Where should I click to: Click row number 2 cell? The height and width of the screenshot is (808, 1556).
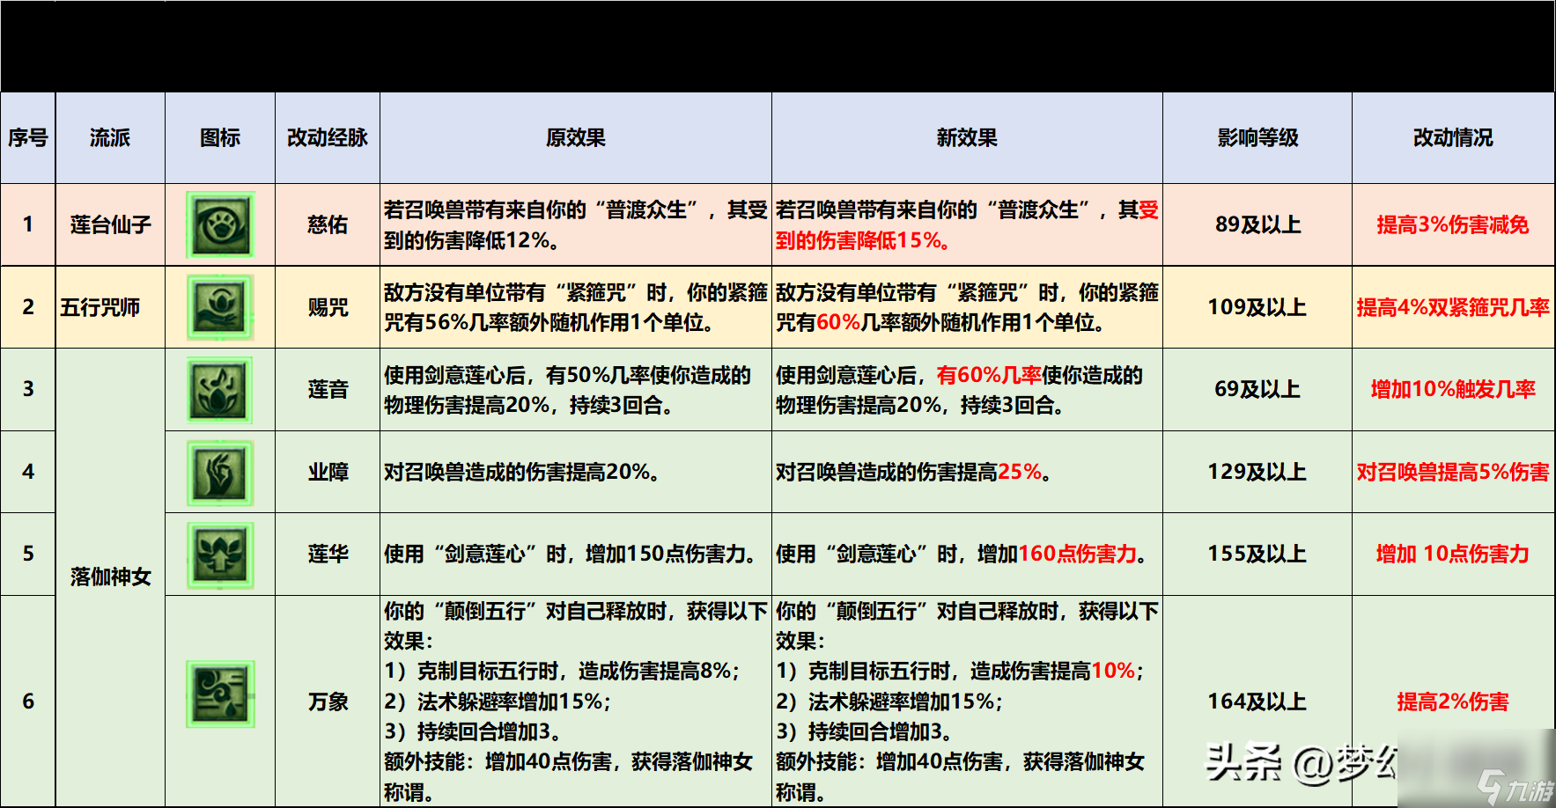pos(28,307)
